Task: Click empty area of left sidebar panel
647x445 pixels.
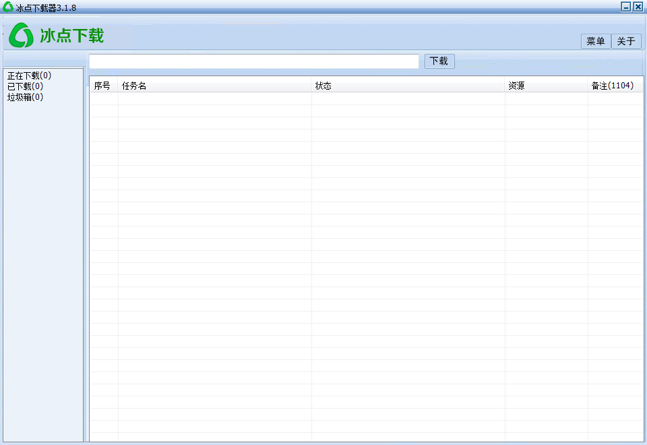Action: pos(43,270)
